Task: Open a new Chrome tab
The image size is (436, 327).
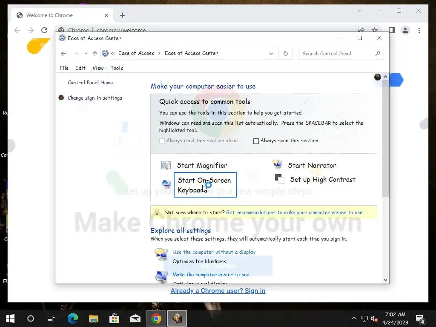Action: (123, 15)
